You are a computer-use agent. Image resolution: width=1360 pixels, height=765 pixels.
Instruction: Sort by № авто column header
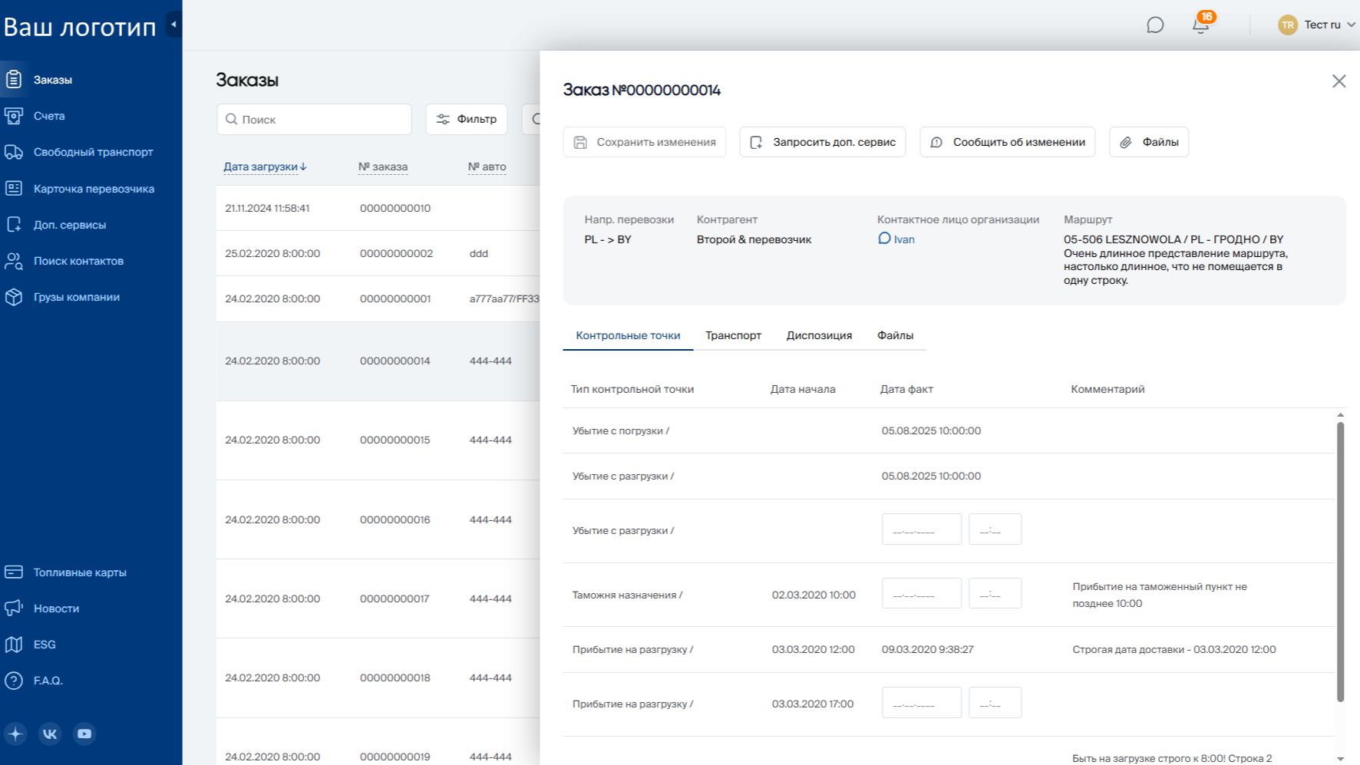pos(487,167)
